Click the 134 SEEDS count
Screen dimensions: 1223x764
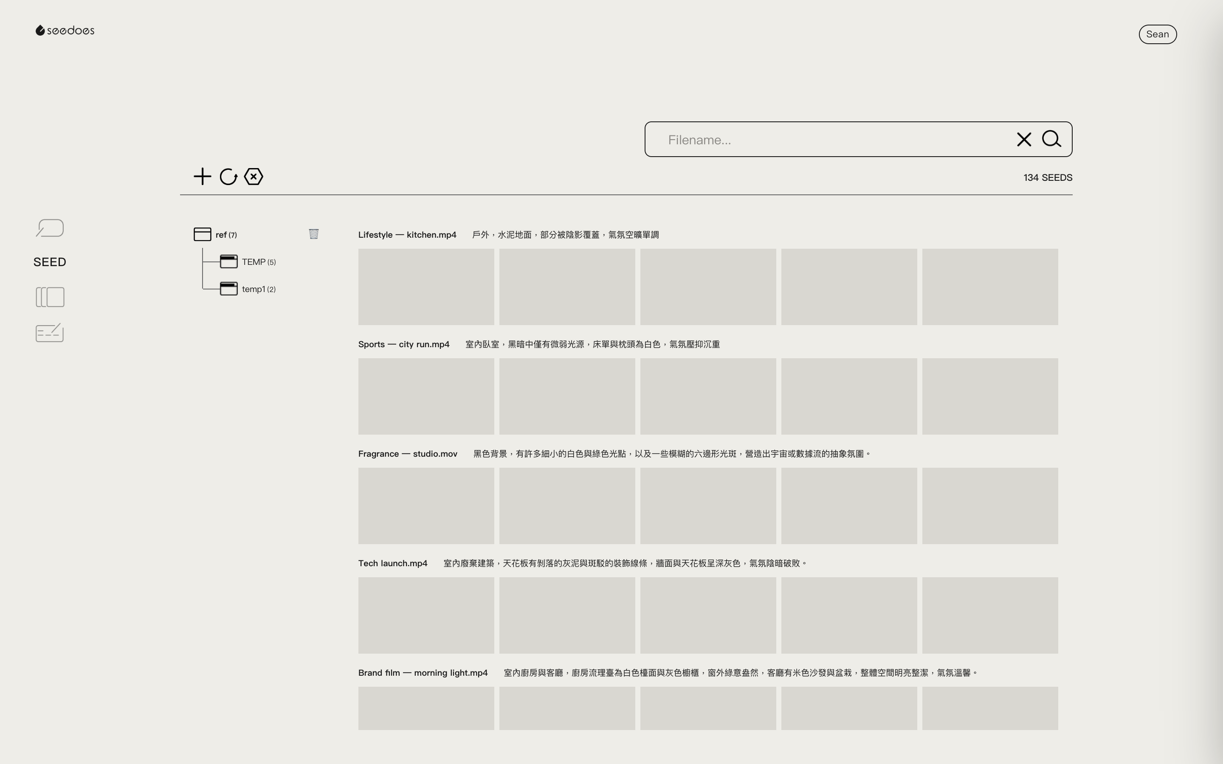[x=1048, y=178]
